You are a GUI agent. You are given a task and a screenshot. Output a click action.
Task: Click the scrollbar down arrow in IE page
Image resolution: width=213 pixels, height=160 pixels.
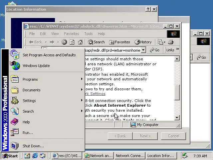coord(177,118)
